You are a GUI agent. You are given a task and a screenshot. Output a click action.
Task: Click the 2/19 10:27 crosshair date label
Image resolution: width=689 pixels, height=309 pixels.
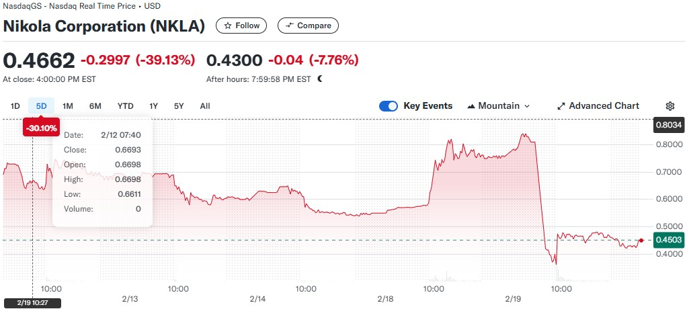[32, 303]
